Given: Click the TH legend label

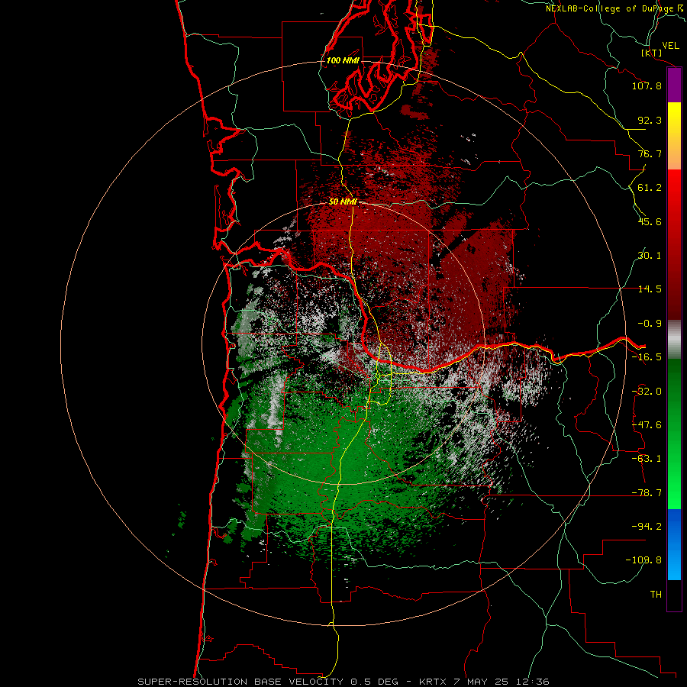Looking at the screenshot, I should [656, 595].
